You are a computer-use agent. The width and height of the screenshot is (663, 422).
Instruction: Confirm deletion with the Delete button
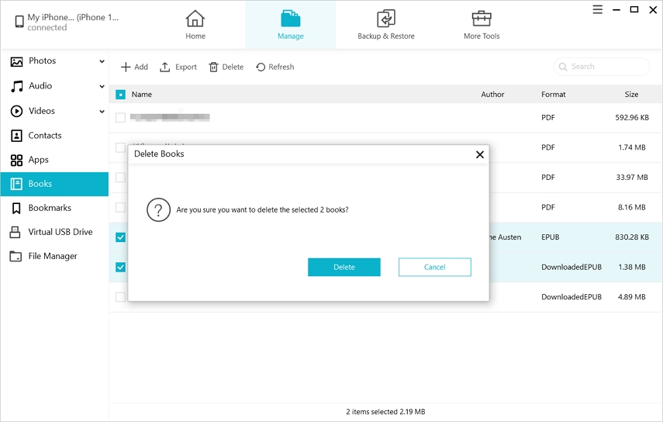344,267
